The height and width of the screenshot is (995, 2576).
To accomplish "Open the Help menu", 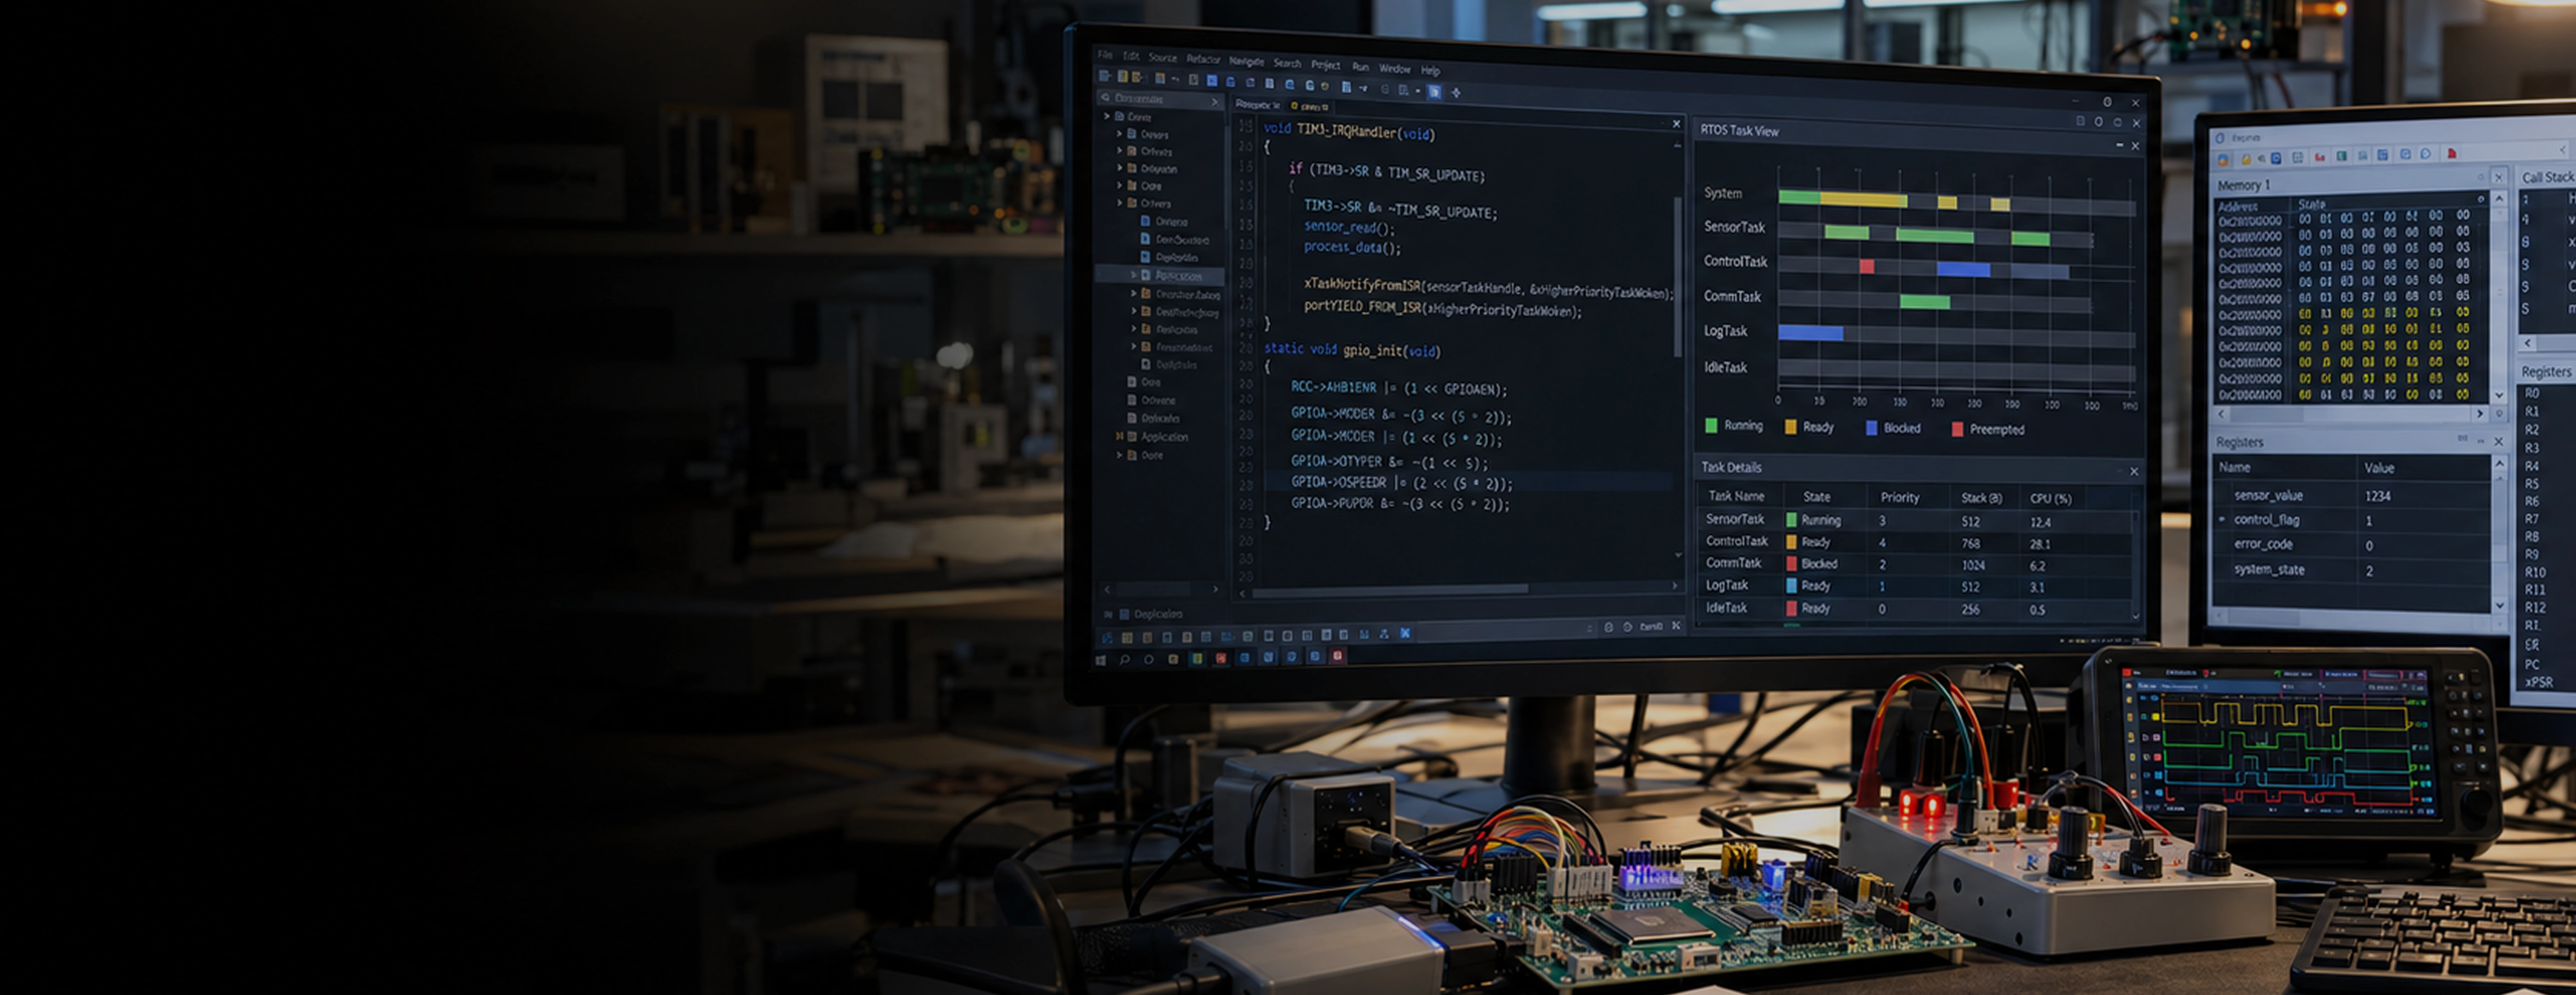I will coord(1430,70).
